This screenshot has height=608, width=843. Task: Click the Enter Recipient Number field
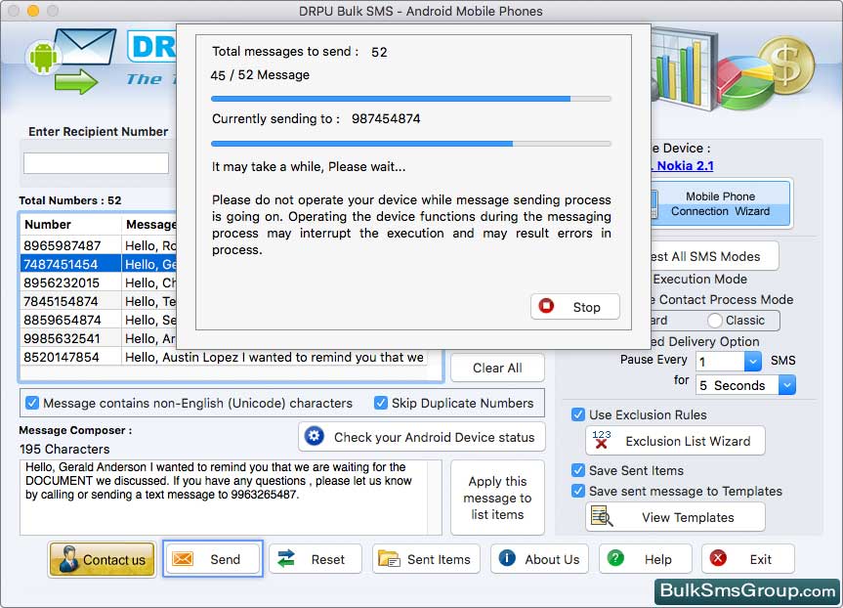point(96,163)
